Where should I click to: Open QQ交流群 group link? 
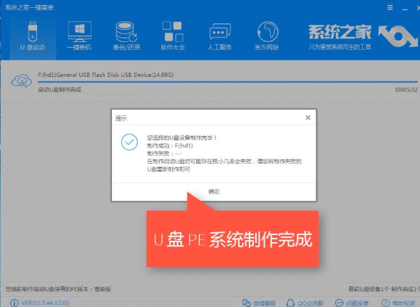304,303
